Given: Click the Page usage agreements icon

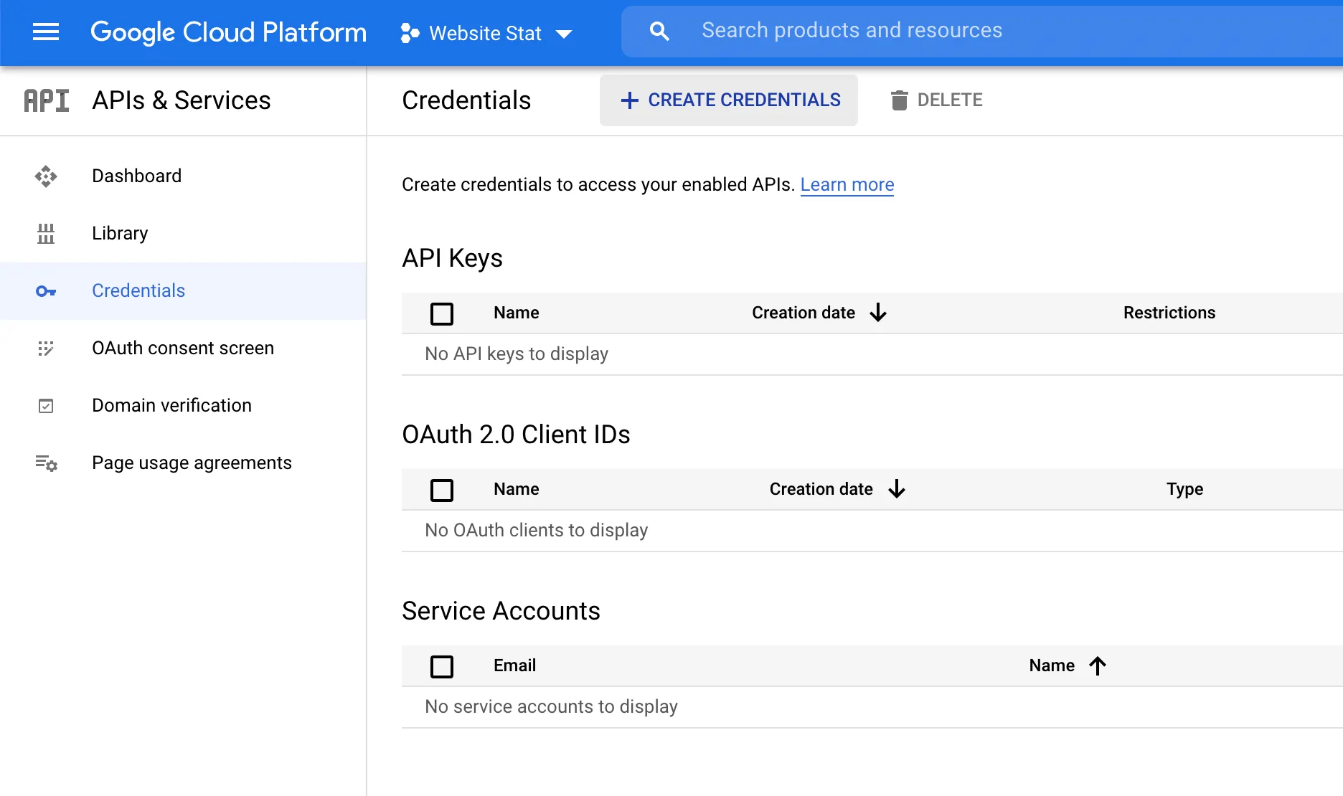Looking at the screenshot, I should point(46,463).
